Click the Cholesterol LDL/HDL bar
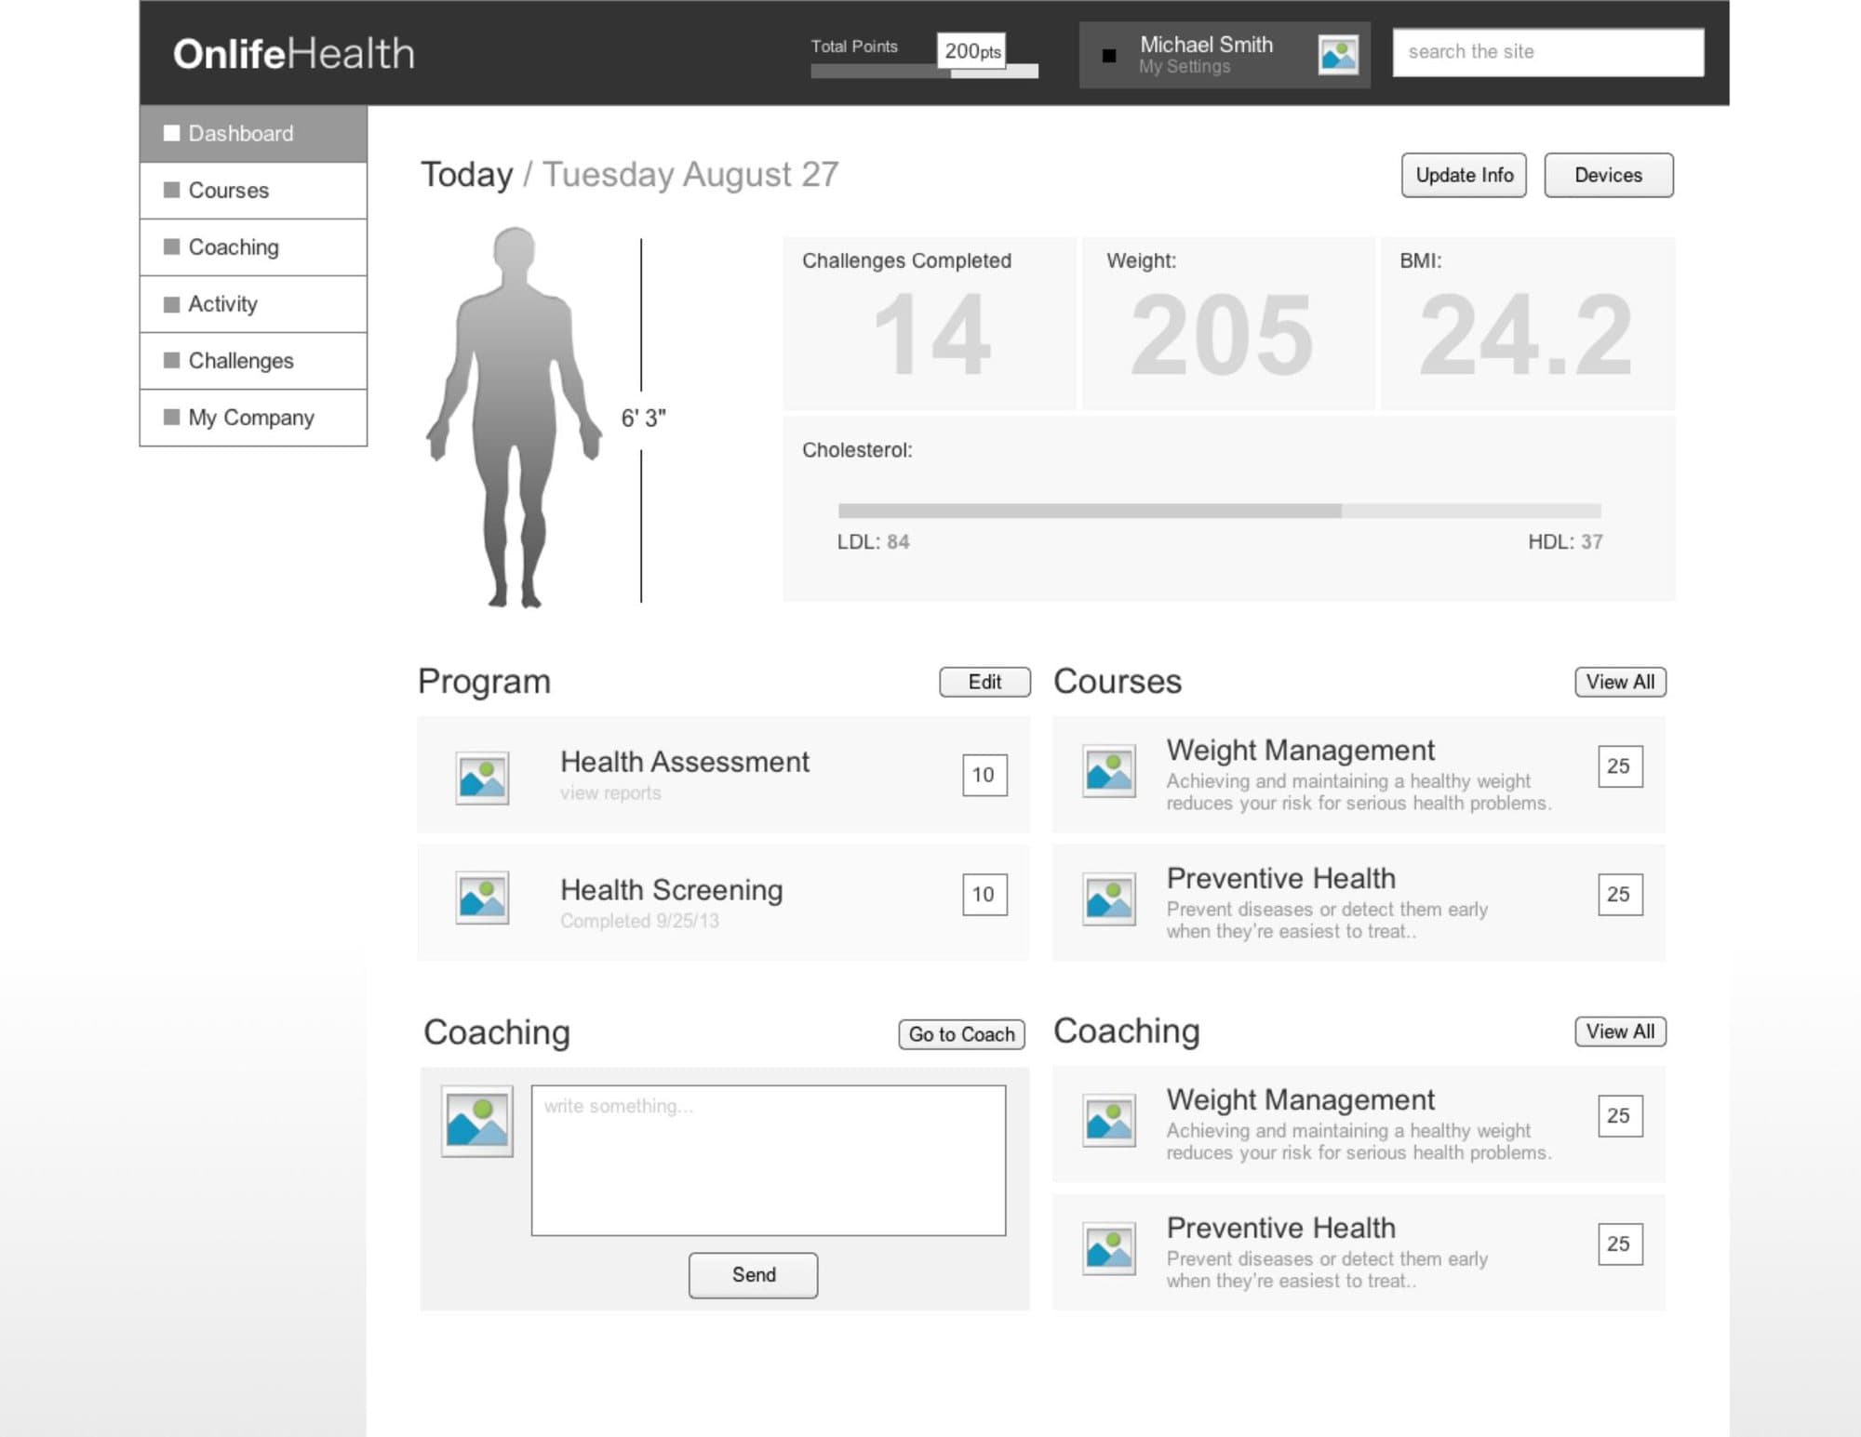Screen dimensions: 1861x1437 pos(1219,511)
